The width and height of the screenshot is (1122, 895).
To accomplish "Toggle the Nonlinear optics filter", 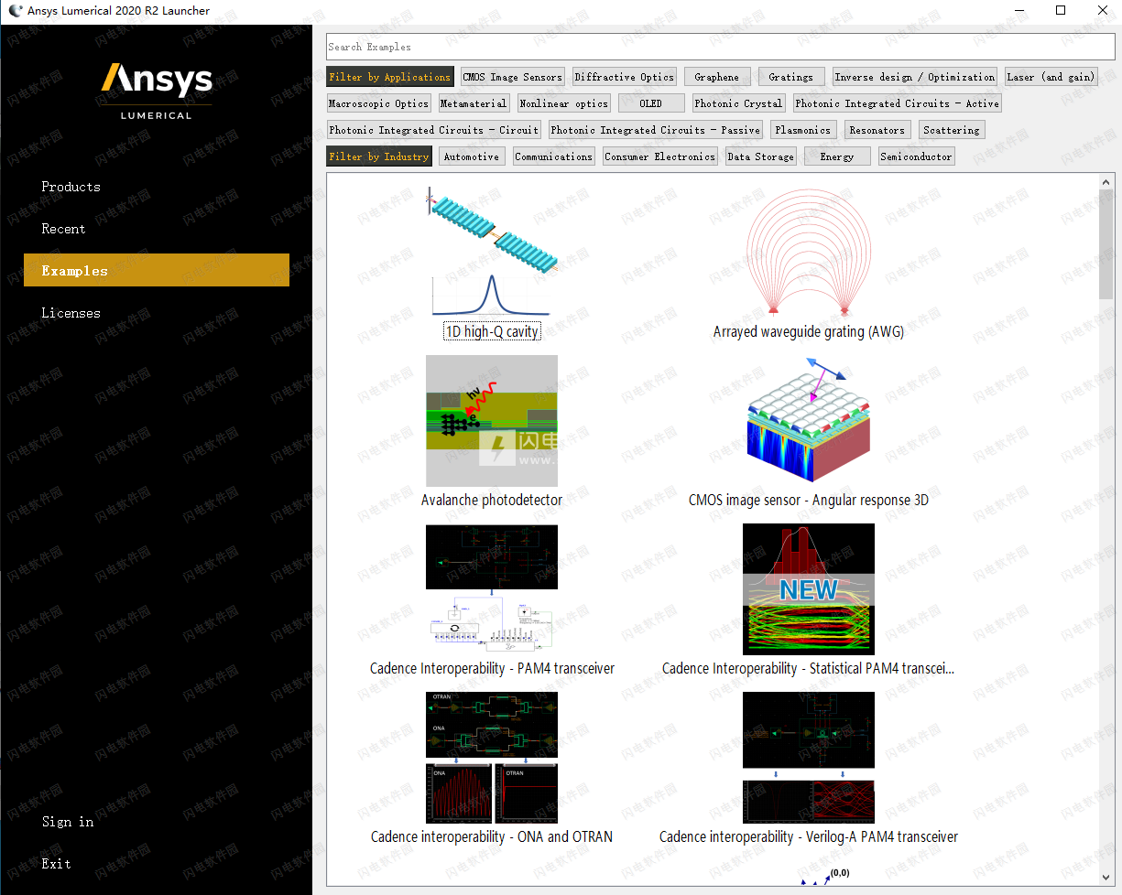I will (x=563, y=103).
